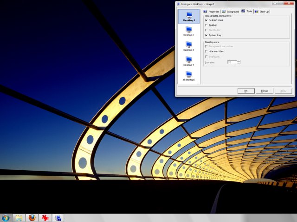Increase icon size with the up arrow

239,61
